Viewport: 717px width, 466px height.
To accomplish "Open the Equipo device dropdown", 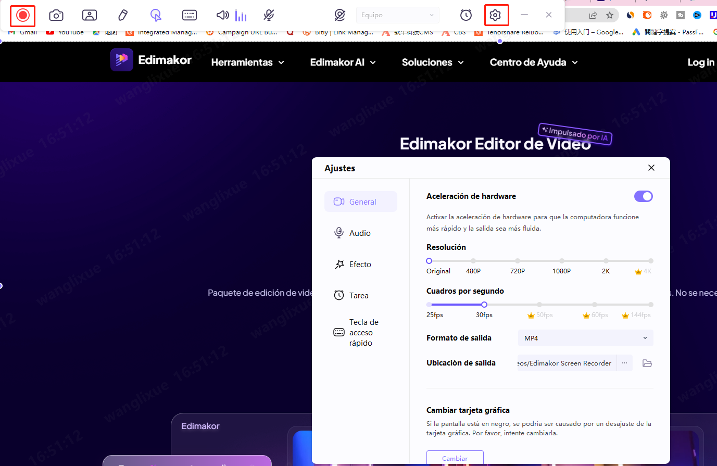I will point(398,15).
